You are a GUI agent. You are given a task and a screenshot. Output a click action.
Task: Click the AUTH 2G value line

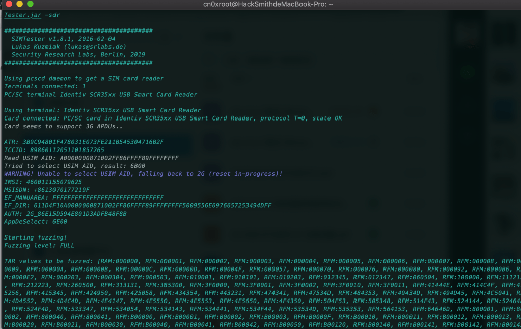click(65, 214)
